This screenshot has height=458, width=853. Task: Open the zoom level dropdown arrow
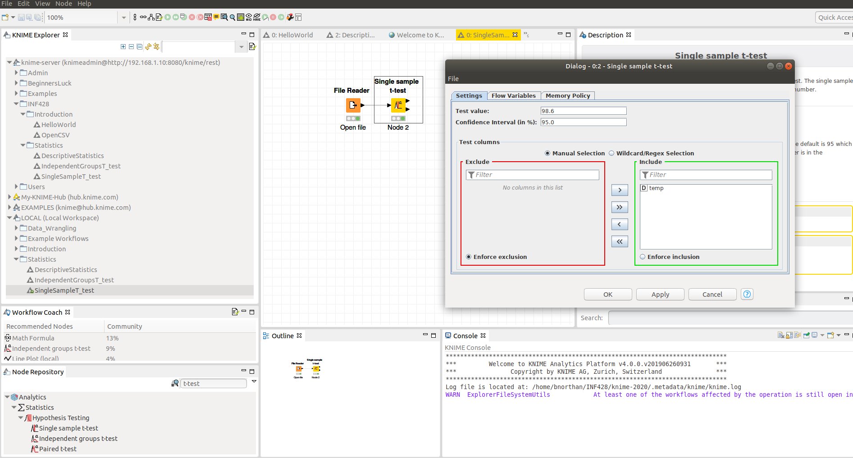(123, 18)
